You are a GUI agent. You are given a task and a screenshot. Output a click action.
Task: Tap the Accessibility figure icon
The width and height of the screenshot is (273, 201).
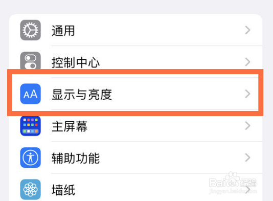(31, 158)
